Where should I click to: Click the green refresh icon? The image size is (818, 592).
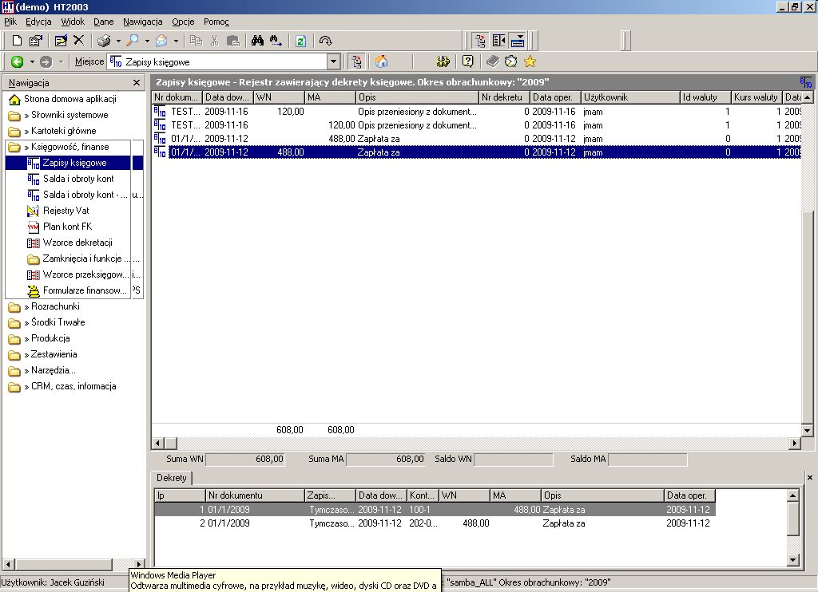pyautogui.click(x=300, y=41)
